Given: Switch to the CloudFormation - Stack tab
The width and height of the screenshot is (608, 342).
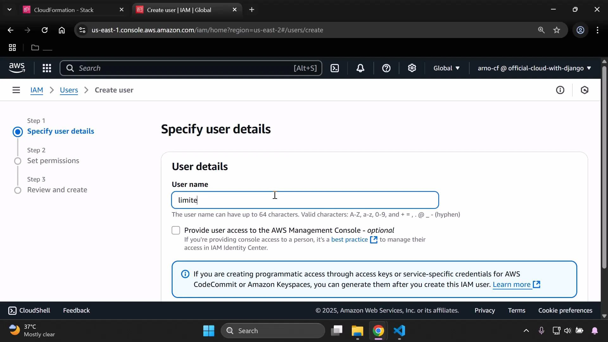Looking at the screenshot, I should pos(63,10).
